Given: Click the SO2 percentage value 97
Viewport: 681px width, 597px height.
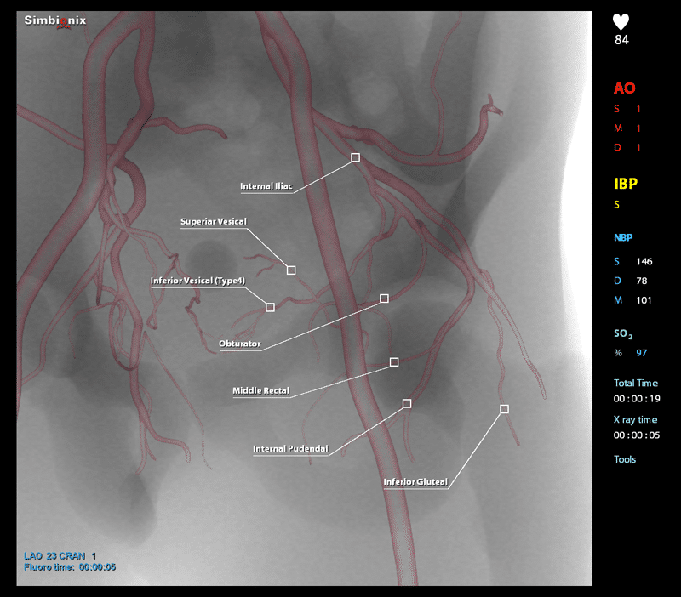Looking at the screenshot, I should (x=642, y=353).
